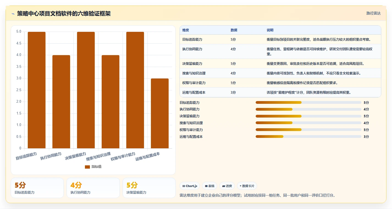Click the 目标追踪能力 x-axis label

point(26,156)
